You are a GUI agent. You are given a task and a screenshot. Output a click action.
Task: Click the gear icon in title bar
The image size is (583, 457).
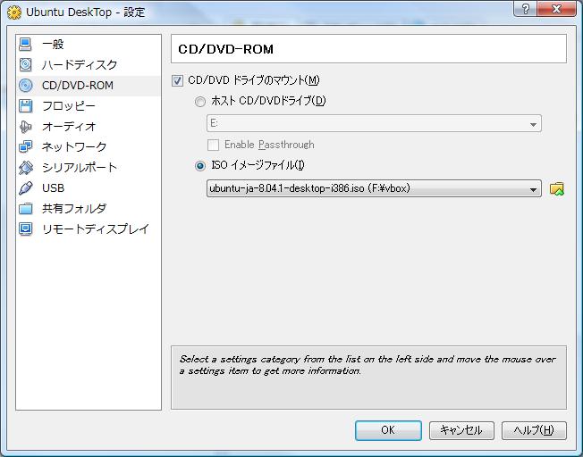[x=14, y=12]
